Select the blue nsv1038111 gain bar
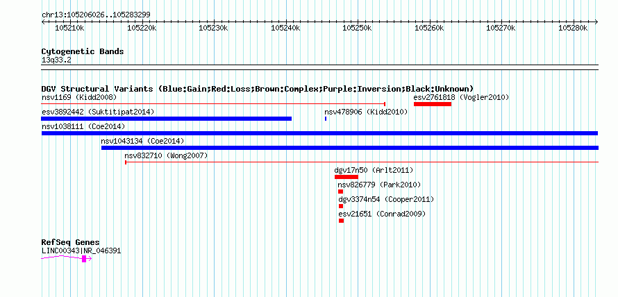The height and width of the screenshot is (297, 618). coord(319,133)
